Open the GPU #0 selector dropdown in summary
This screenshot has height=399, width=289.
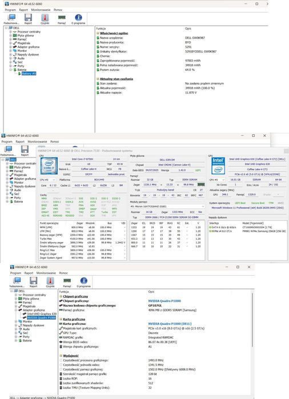[217, 180]
